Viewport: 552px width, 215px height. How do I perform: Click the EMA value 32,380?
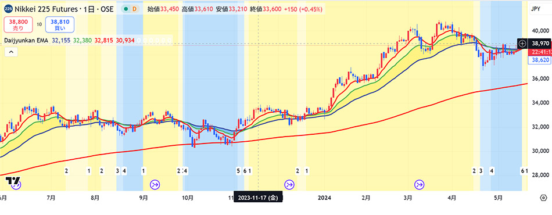click(x=82, y=41)
